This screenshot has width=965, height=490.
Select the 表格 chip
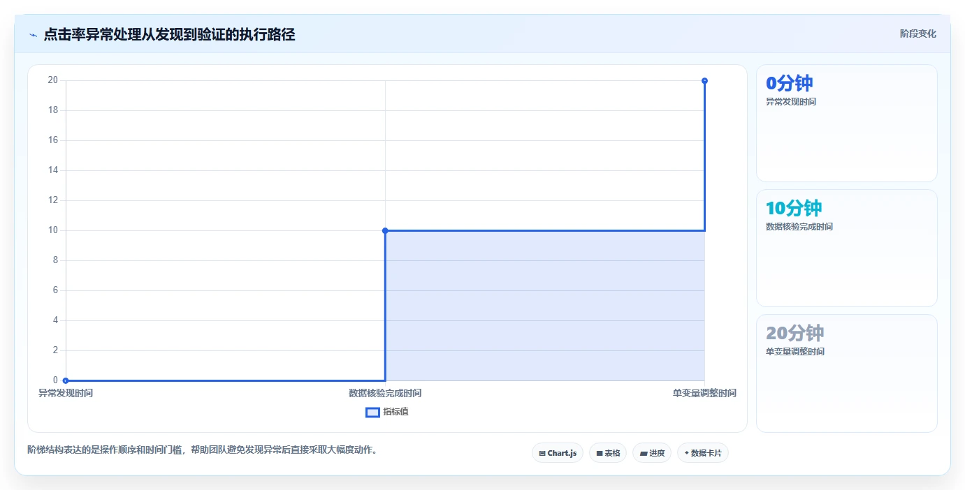click(x=608, y=453)
